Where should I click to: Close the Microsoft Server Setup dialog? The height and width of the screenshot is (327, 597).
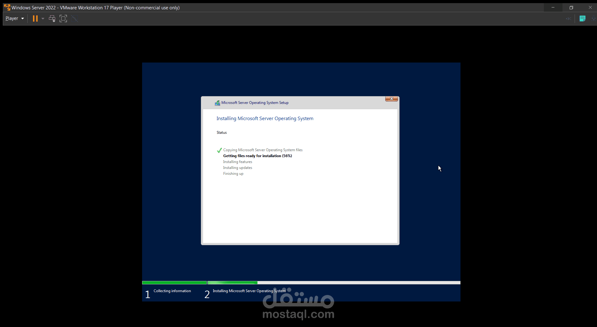pyautogui.click(x=391, y=99)
